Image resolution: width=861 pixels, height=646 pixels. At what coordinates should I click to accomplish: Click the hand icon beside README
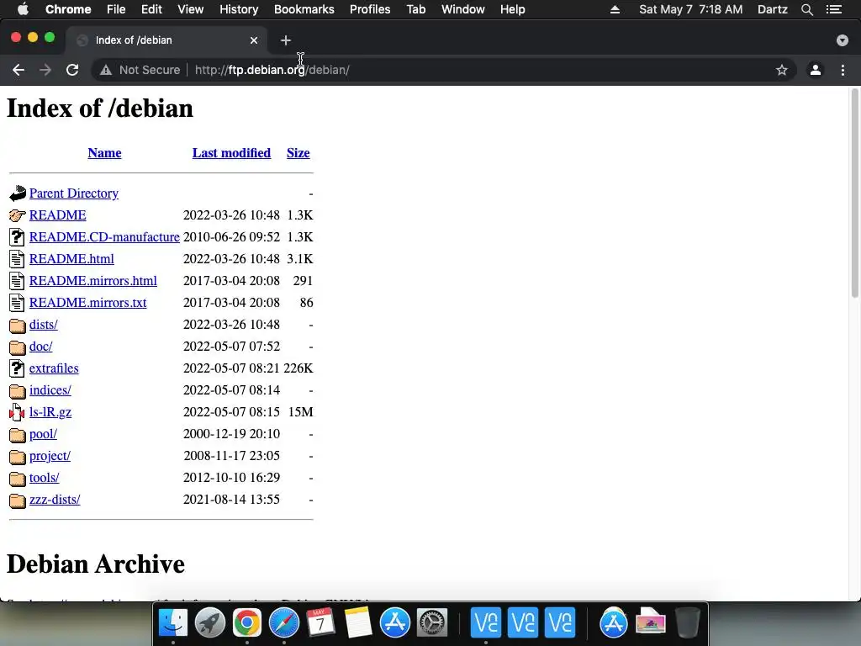tap(18, 215)
